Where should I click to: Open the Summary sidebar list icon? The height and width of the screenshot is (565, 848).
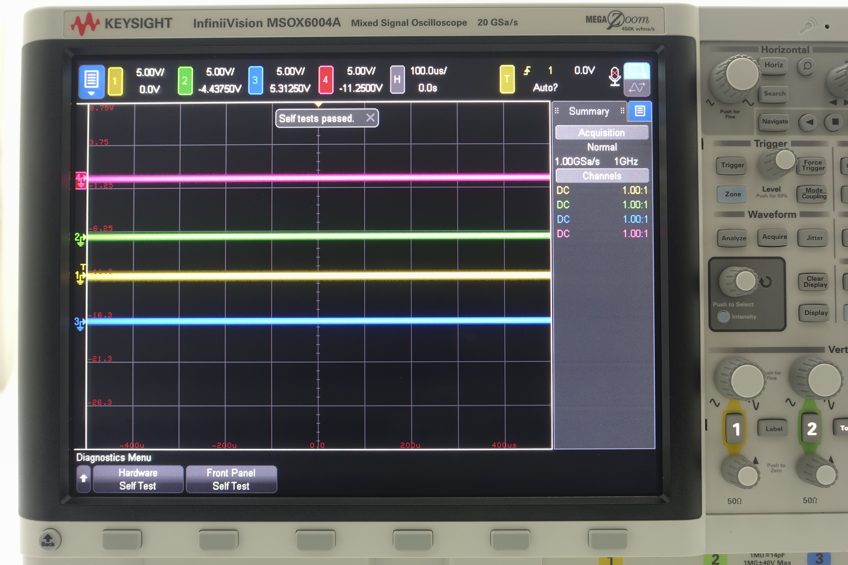tap(640, 111)
